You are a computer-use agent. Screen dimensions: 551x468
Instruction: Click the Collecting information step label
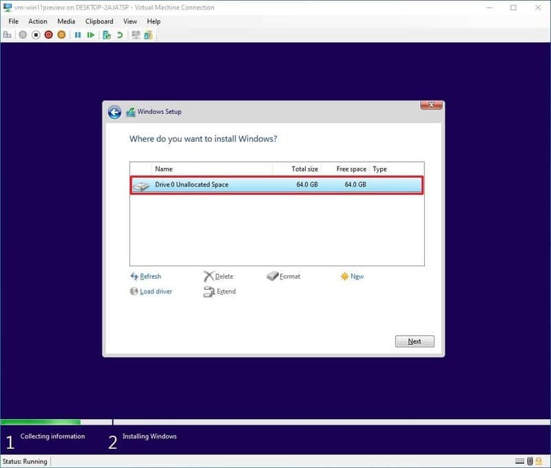53,436
